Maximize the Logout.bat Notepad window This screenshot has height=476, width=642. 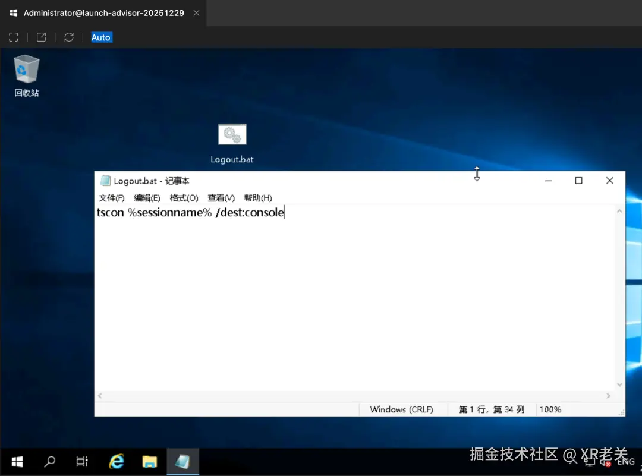tap(578, 181)
